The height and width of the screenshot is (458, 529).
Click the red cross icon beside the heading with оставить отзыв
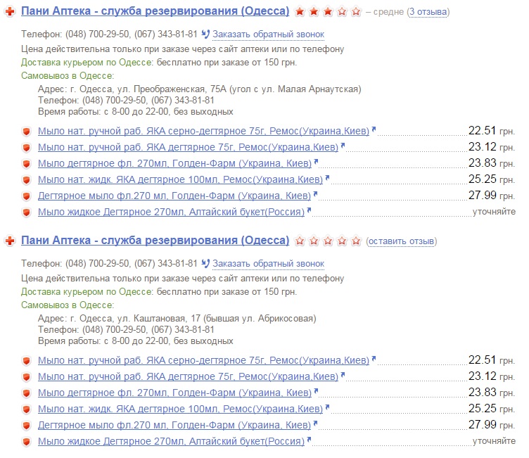point(10,241)
